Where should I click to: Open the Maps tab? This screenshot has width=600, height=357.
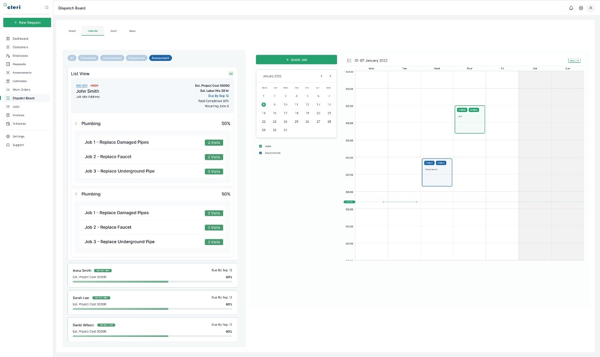(132, 31)
